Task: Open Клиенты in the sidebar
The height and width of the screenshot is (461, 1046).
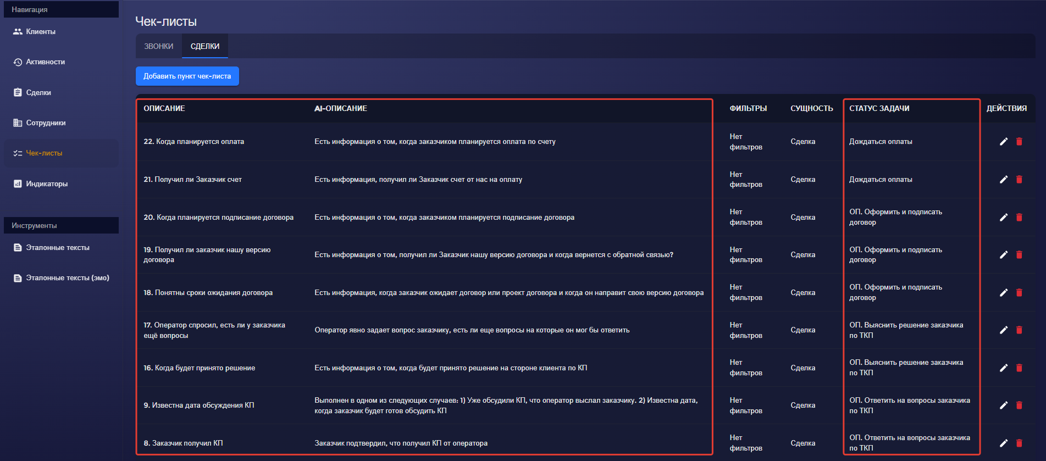Action: tap(41, 32)
